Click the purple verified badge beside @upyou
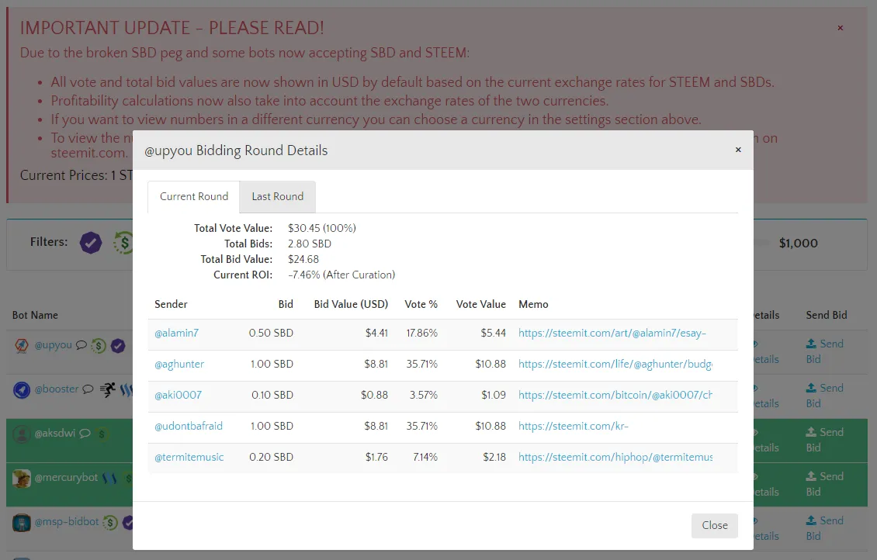Viewport: 877px width, 560px height. tap(117, 346)
